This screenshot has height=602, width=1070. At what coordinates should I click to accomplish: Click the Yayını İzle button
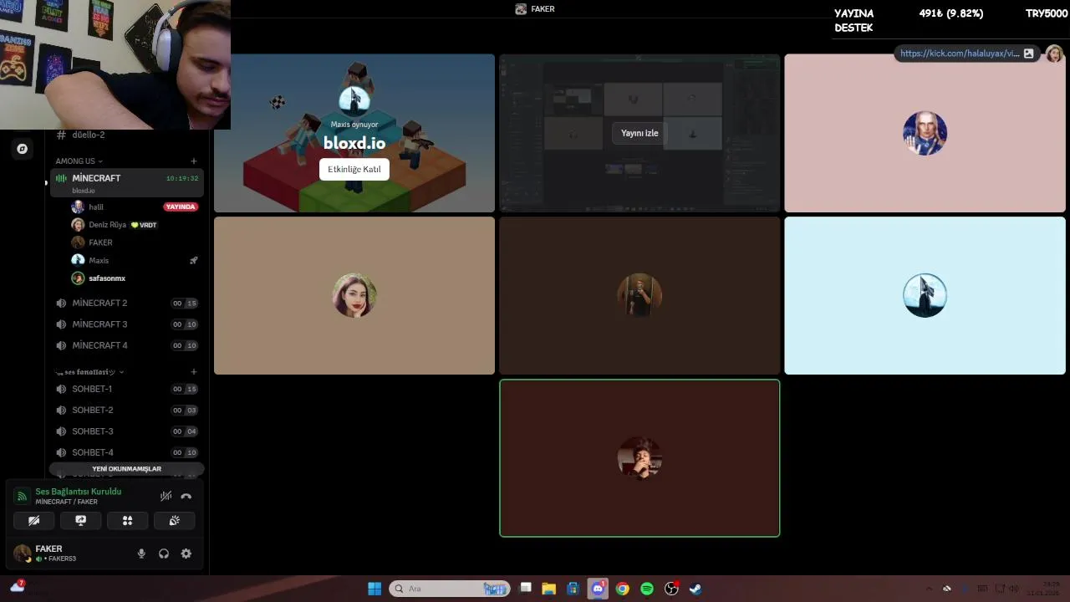click(639, 133)
